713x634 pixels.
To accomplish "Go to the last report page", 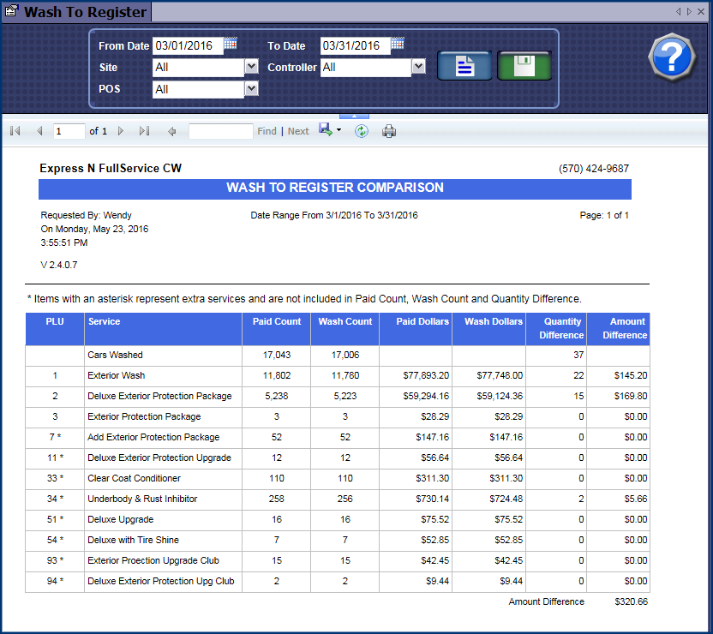I will point(144,131).
